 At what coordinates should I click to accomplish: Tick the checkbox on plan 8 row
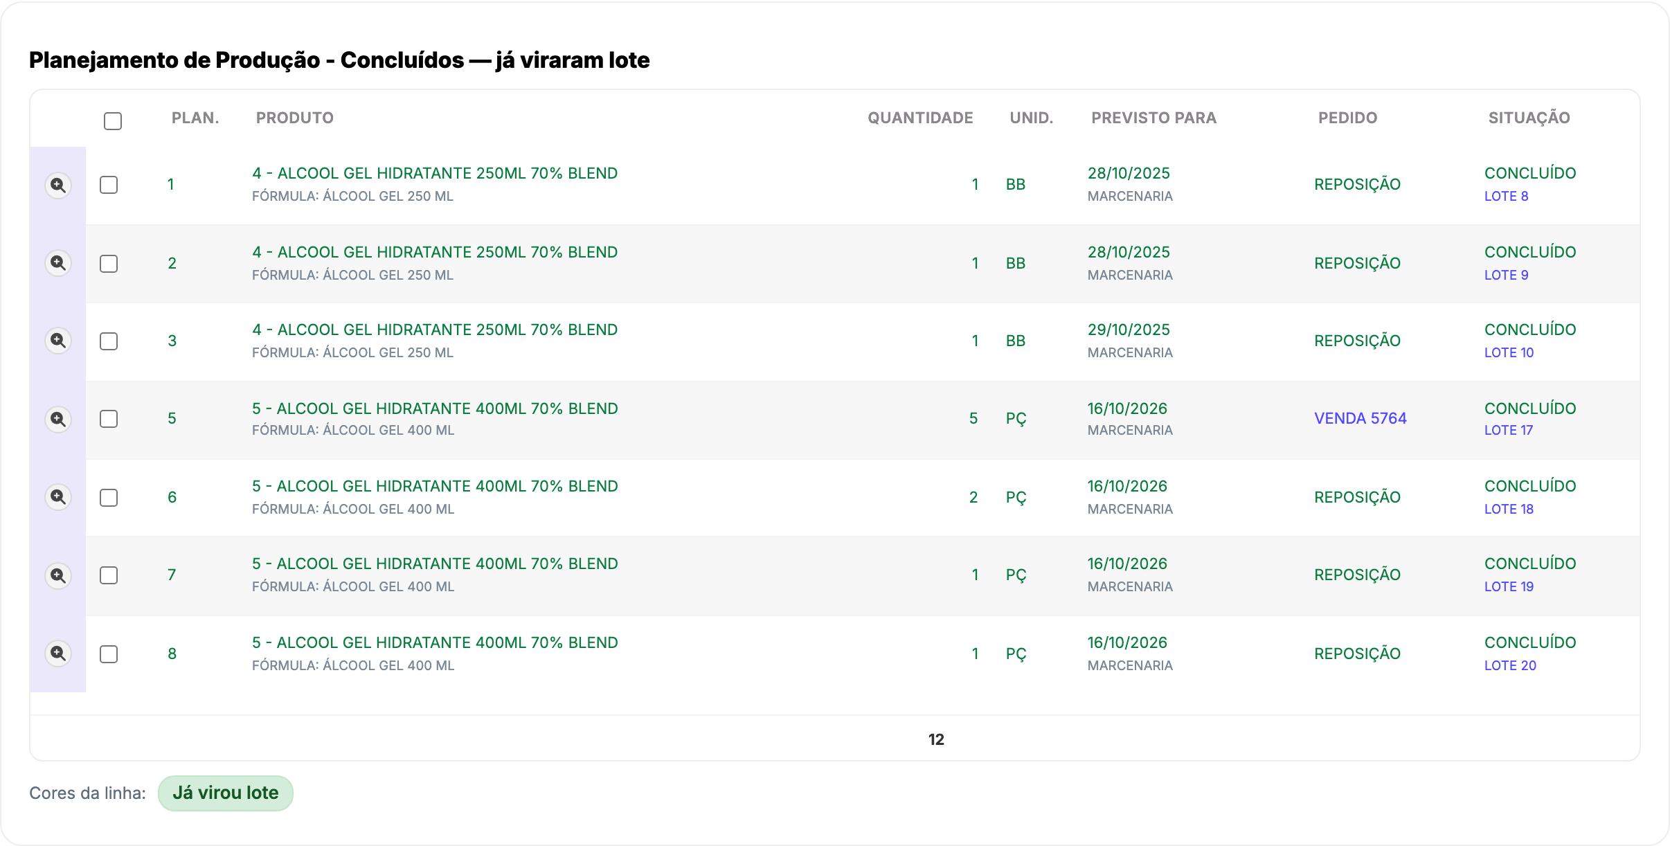109,654
